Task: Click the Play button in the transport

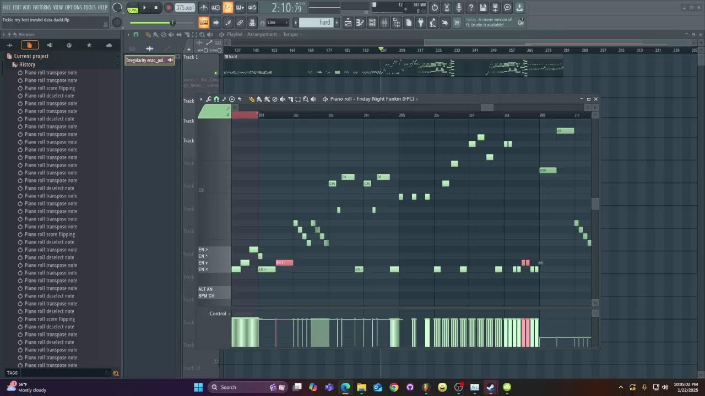Action: pos(145,8)
